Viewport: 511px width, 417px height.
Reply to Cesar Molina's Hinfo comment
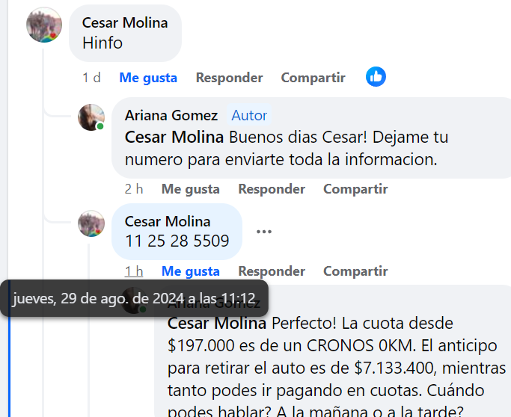click(x=230, y=78)
